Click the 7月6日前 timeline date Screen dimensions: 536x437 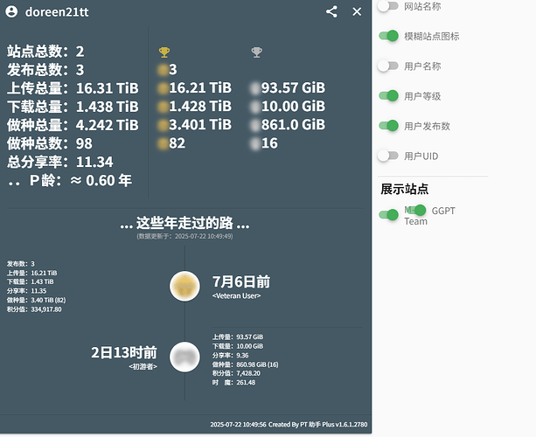(x=241, y=282)
